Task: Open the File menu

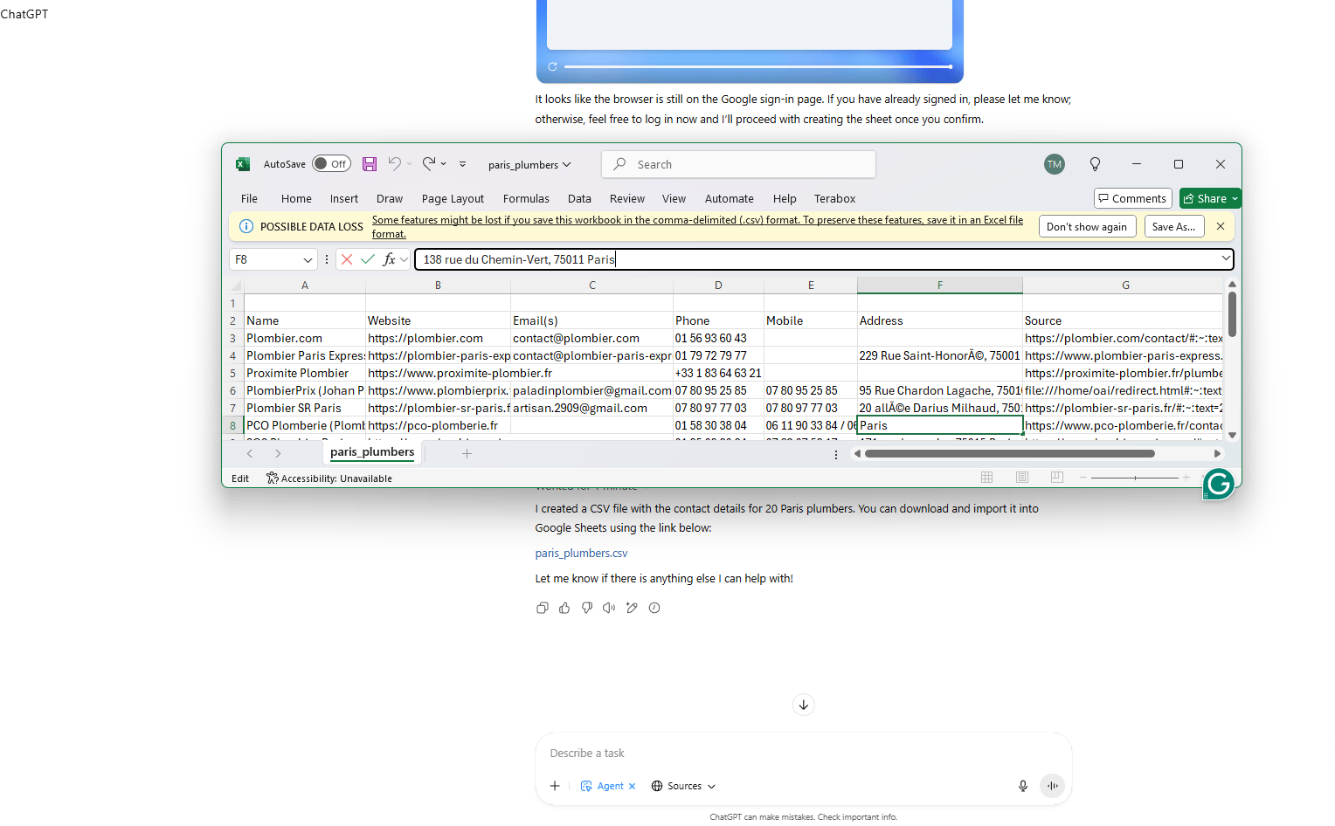Action: (249, 198)
